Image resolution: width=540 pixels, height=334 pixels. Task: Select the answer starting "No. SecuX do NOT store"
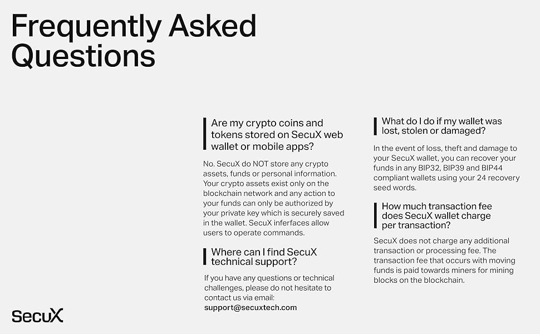(x=274, y=198)
